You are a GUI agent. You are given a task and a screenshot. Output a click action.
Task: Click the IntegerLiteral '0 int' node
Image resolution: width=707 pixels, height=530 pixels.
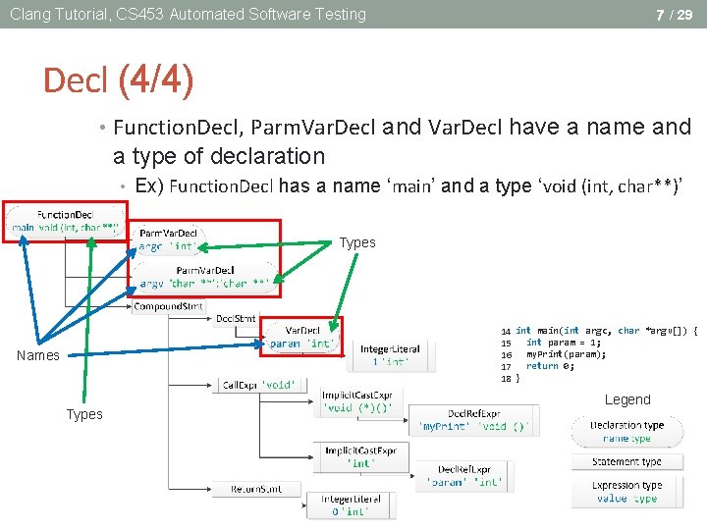coord(351,505)
